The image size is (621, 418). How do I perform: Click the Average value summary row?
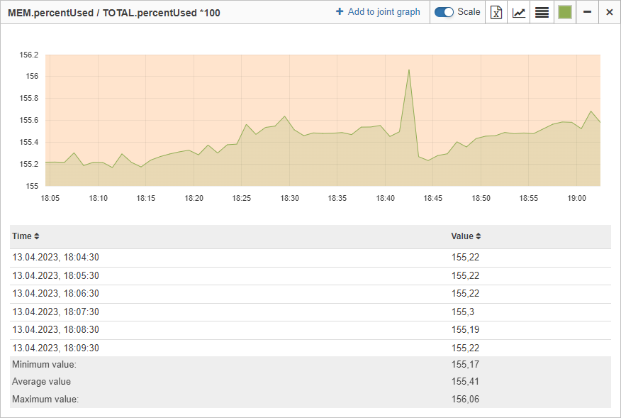[x=310, y=382]
